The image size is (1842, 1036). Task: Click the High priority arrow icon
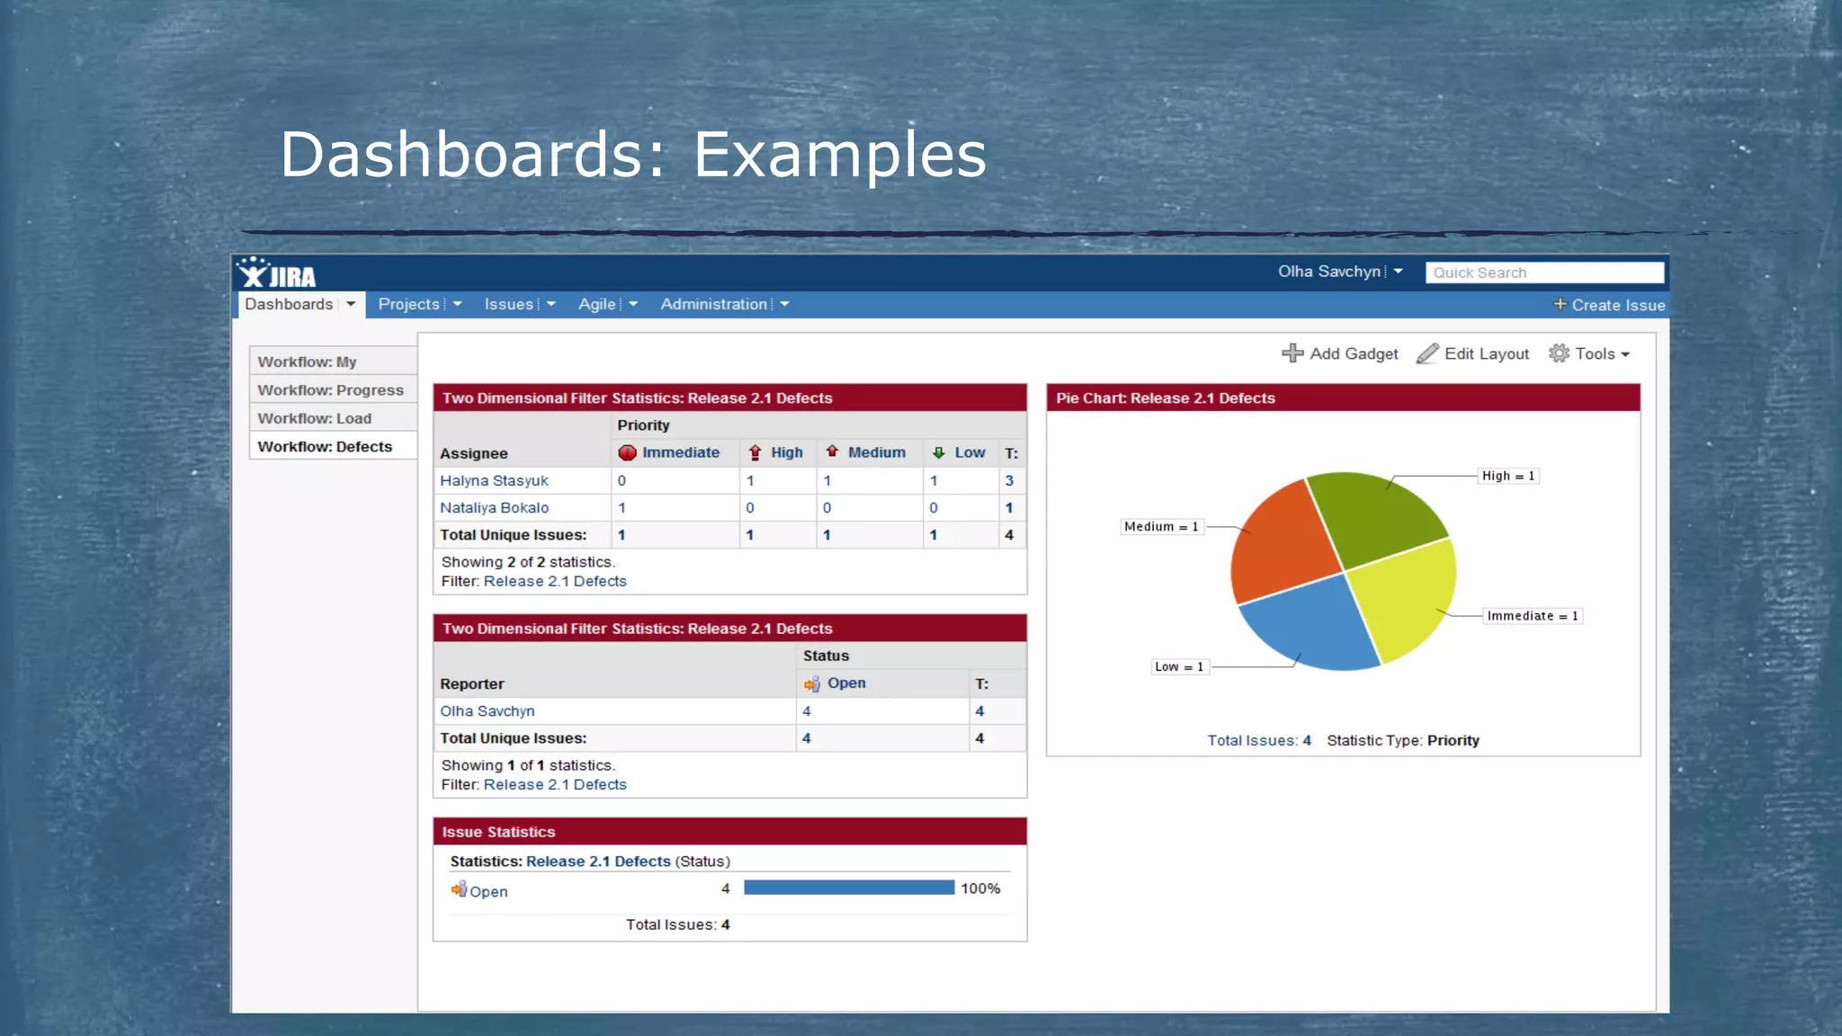pyautogui.click(x=756, y=452)
